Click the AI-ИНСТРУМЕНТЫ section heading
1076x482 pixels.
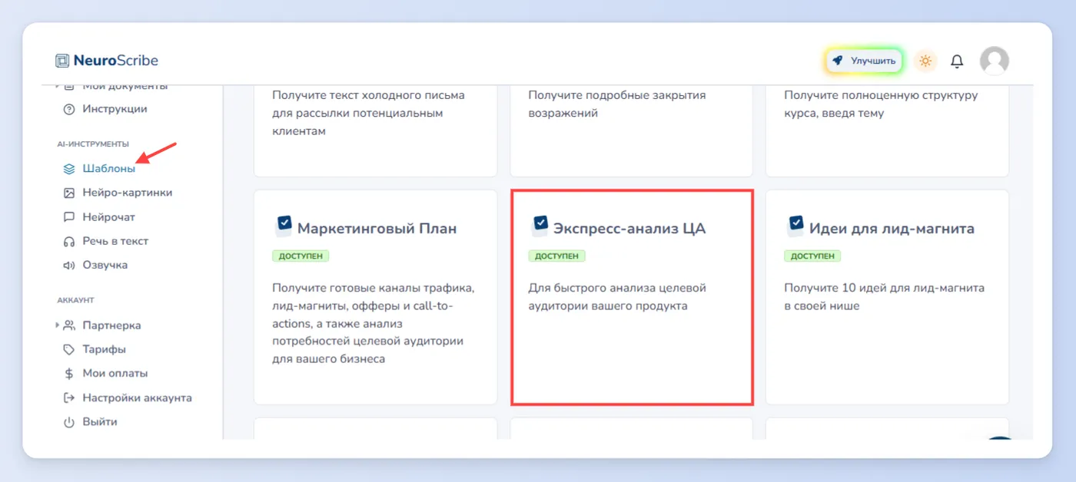[93, 144]
